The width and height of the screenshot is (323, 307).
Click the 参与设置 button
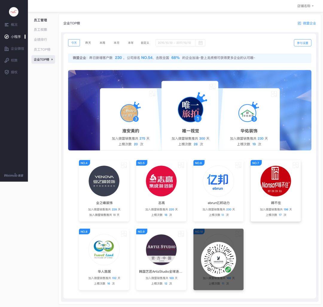tap(302, 43)
